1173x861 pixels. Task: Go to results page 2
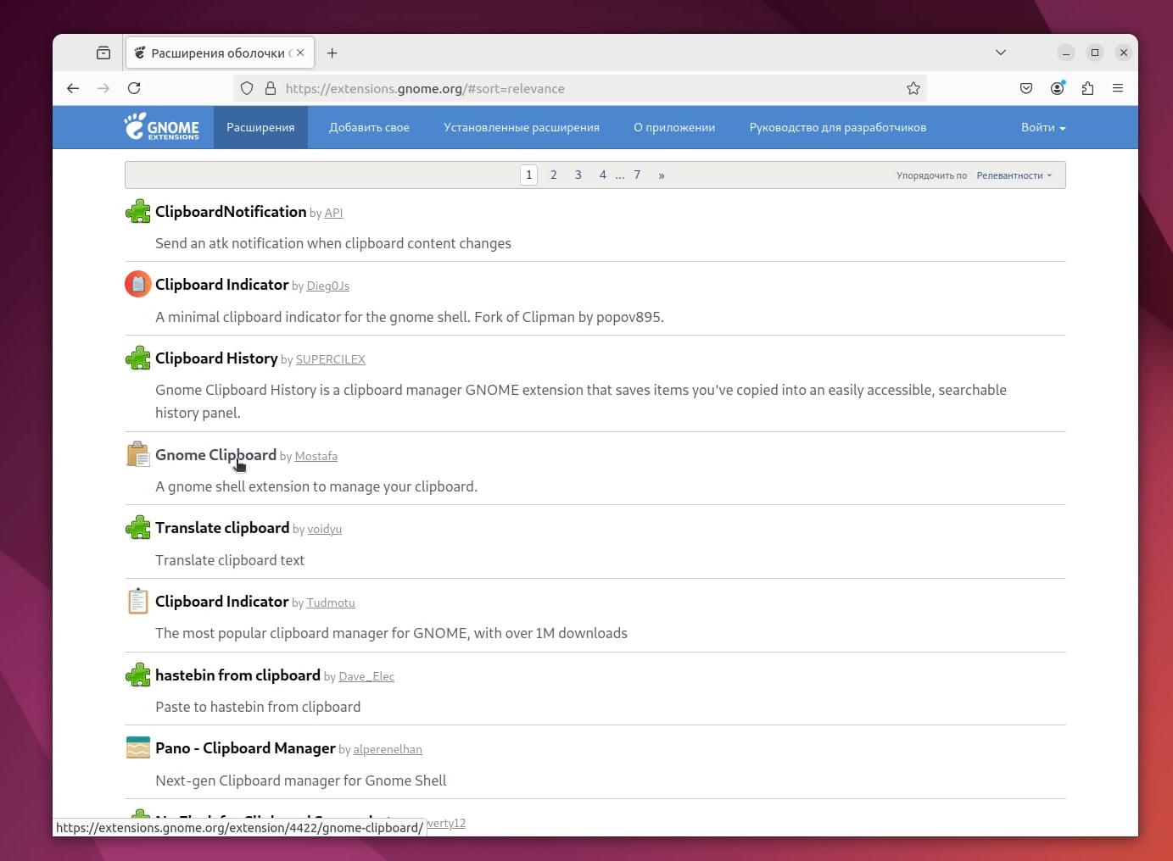pos(554,175)
